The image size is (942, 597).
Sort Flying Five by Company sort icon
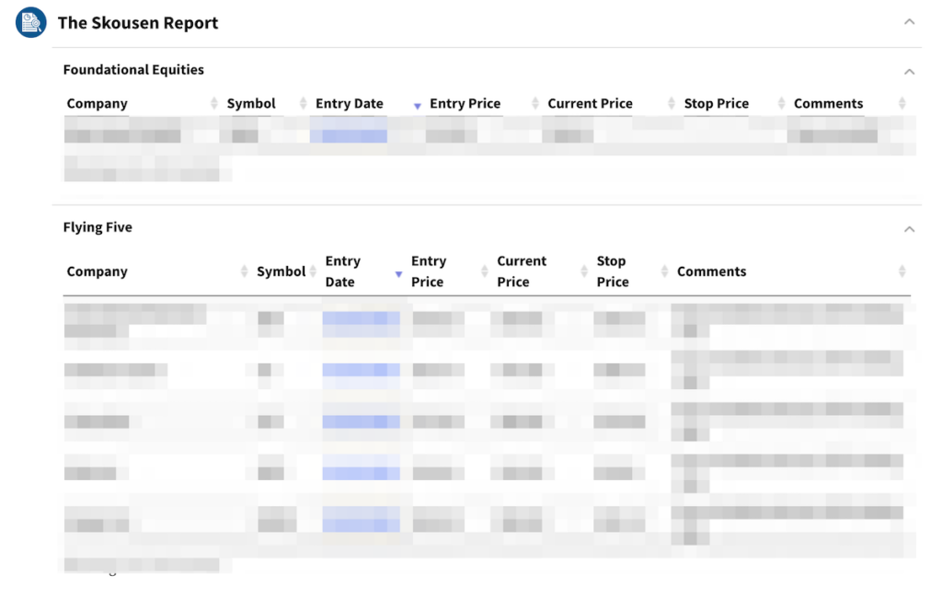[244, 271]
